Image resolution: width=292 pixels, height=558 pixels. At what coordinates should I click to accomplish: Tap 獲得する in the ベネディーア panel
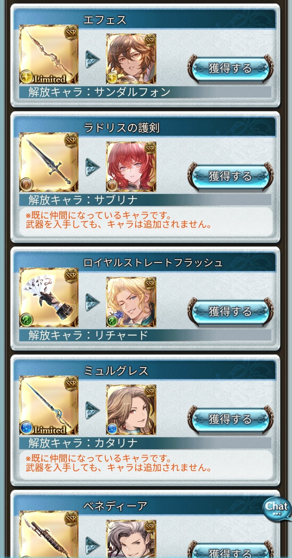(x=230, y=550)
